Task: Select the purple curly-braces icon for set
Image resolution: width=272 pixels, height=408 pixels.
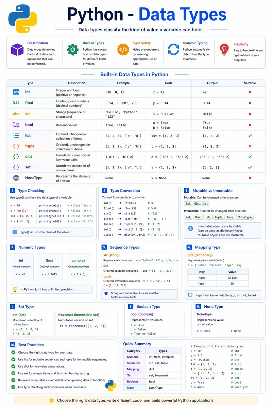Action: (x=16, y=167)
